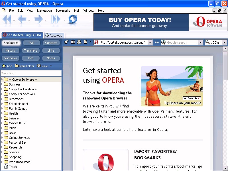Click the Opera icon in the window title bar
The width and height of the screenshot is (228, 171).
(x=3, y=3)
